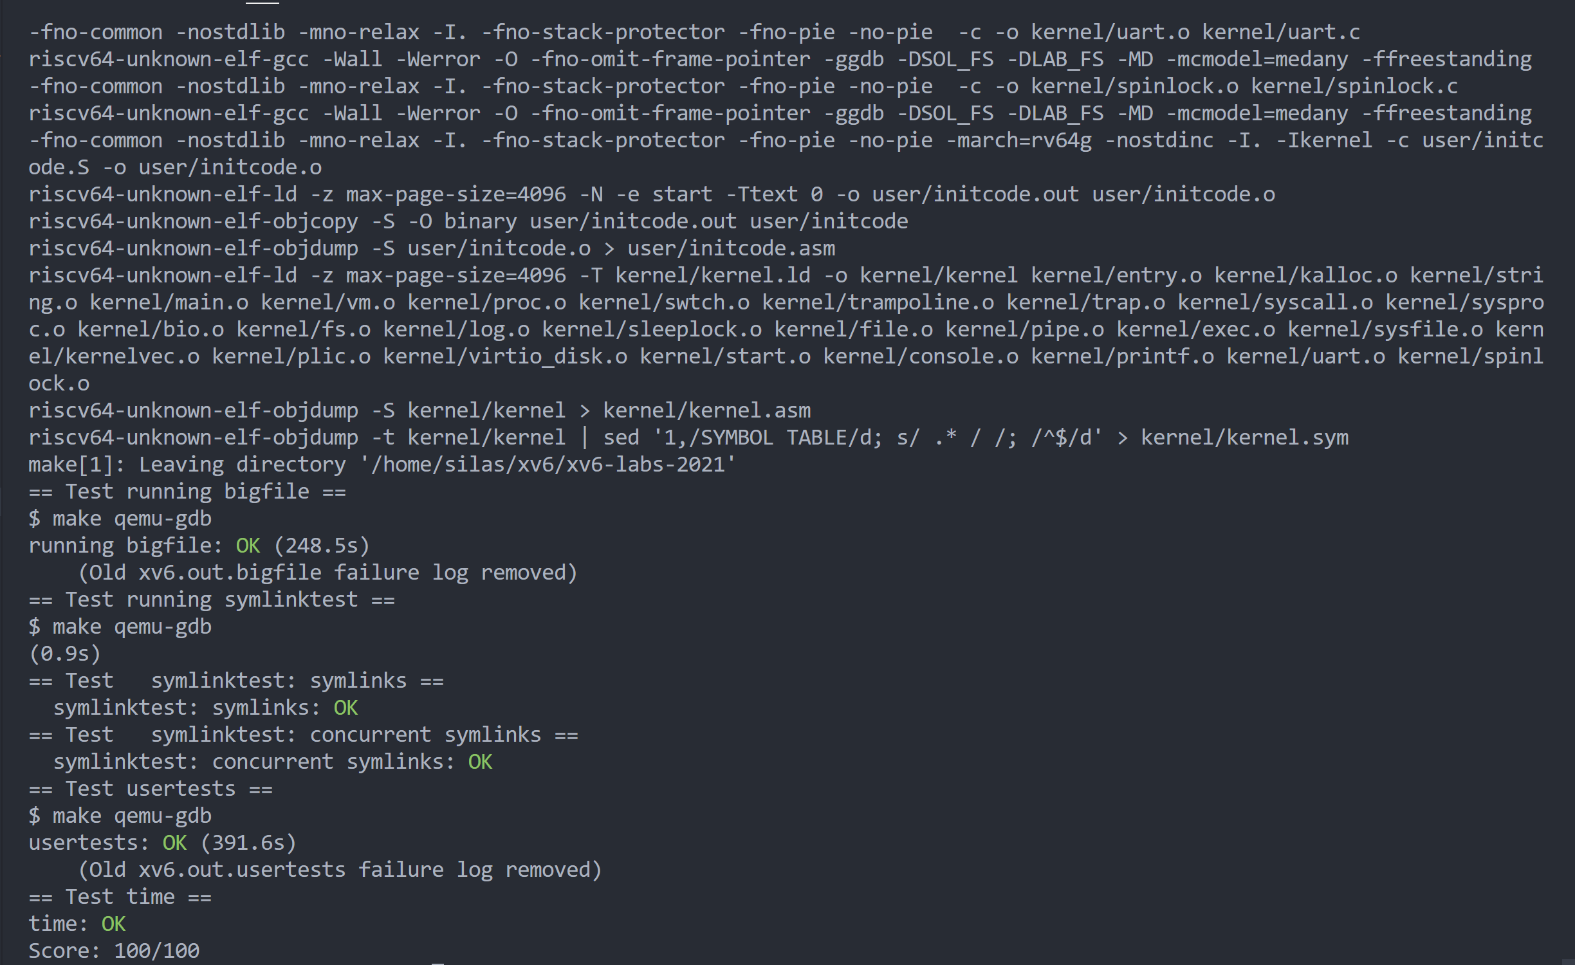This screenshot has width=1575, height=965.
Task: Click the Score: 100/100 result line
Action: (x=114, y=950)
